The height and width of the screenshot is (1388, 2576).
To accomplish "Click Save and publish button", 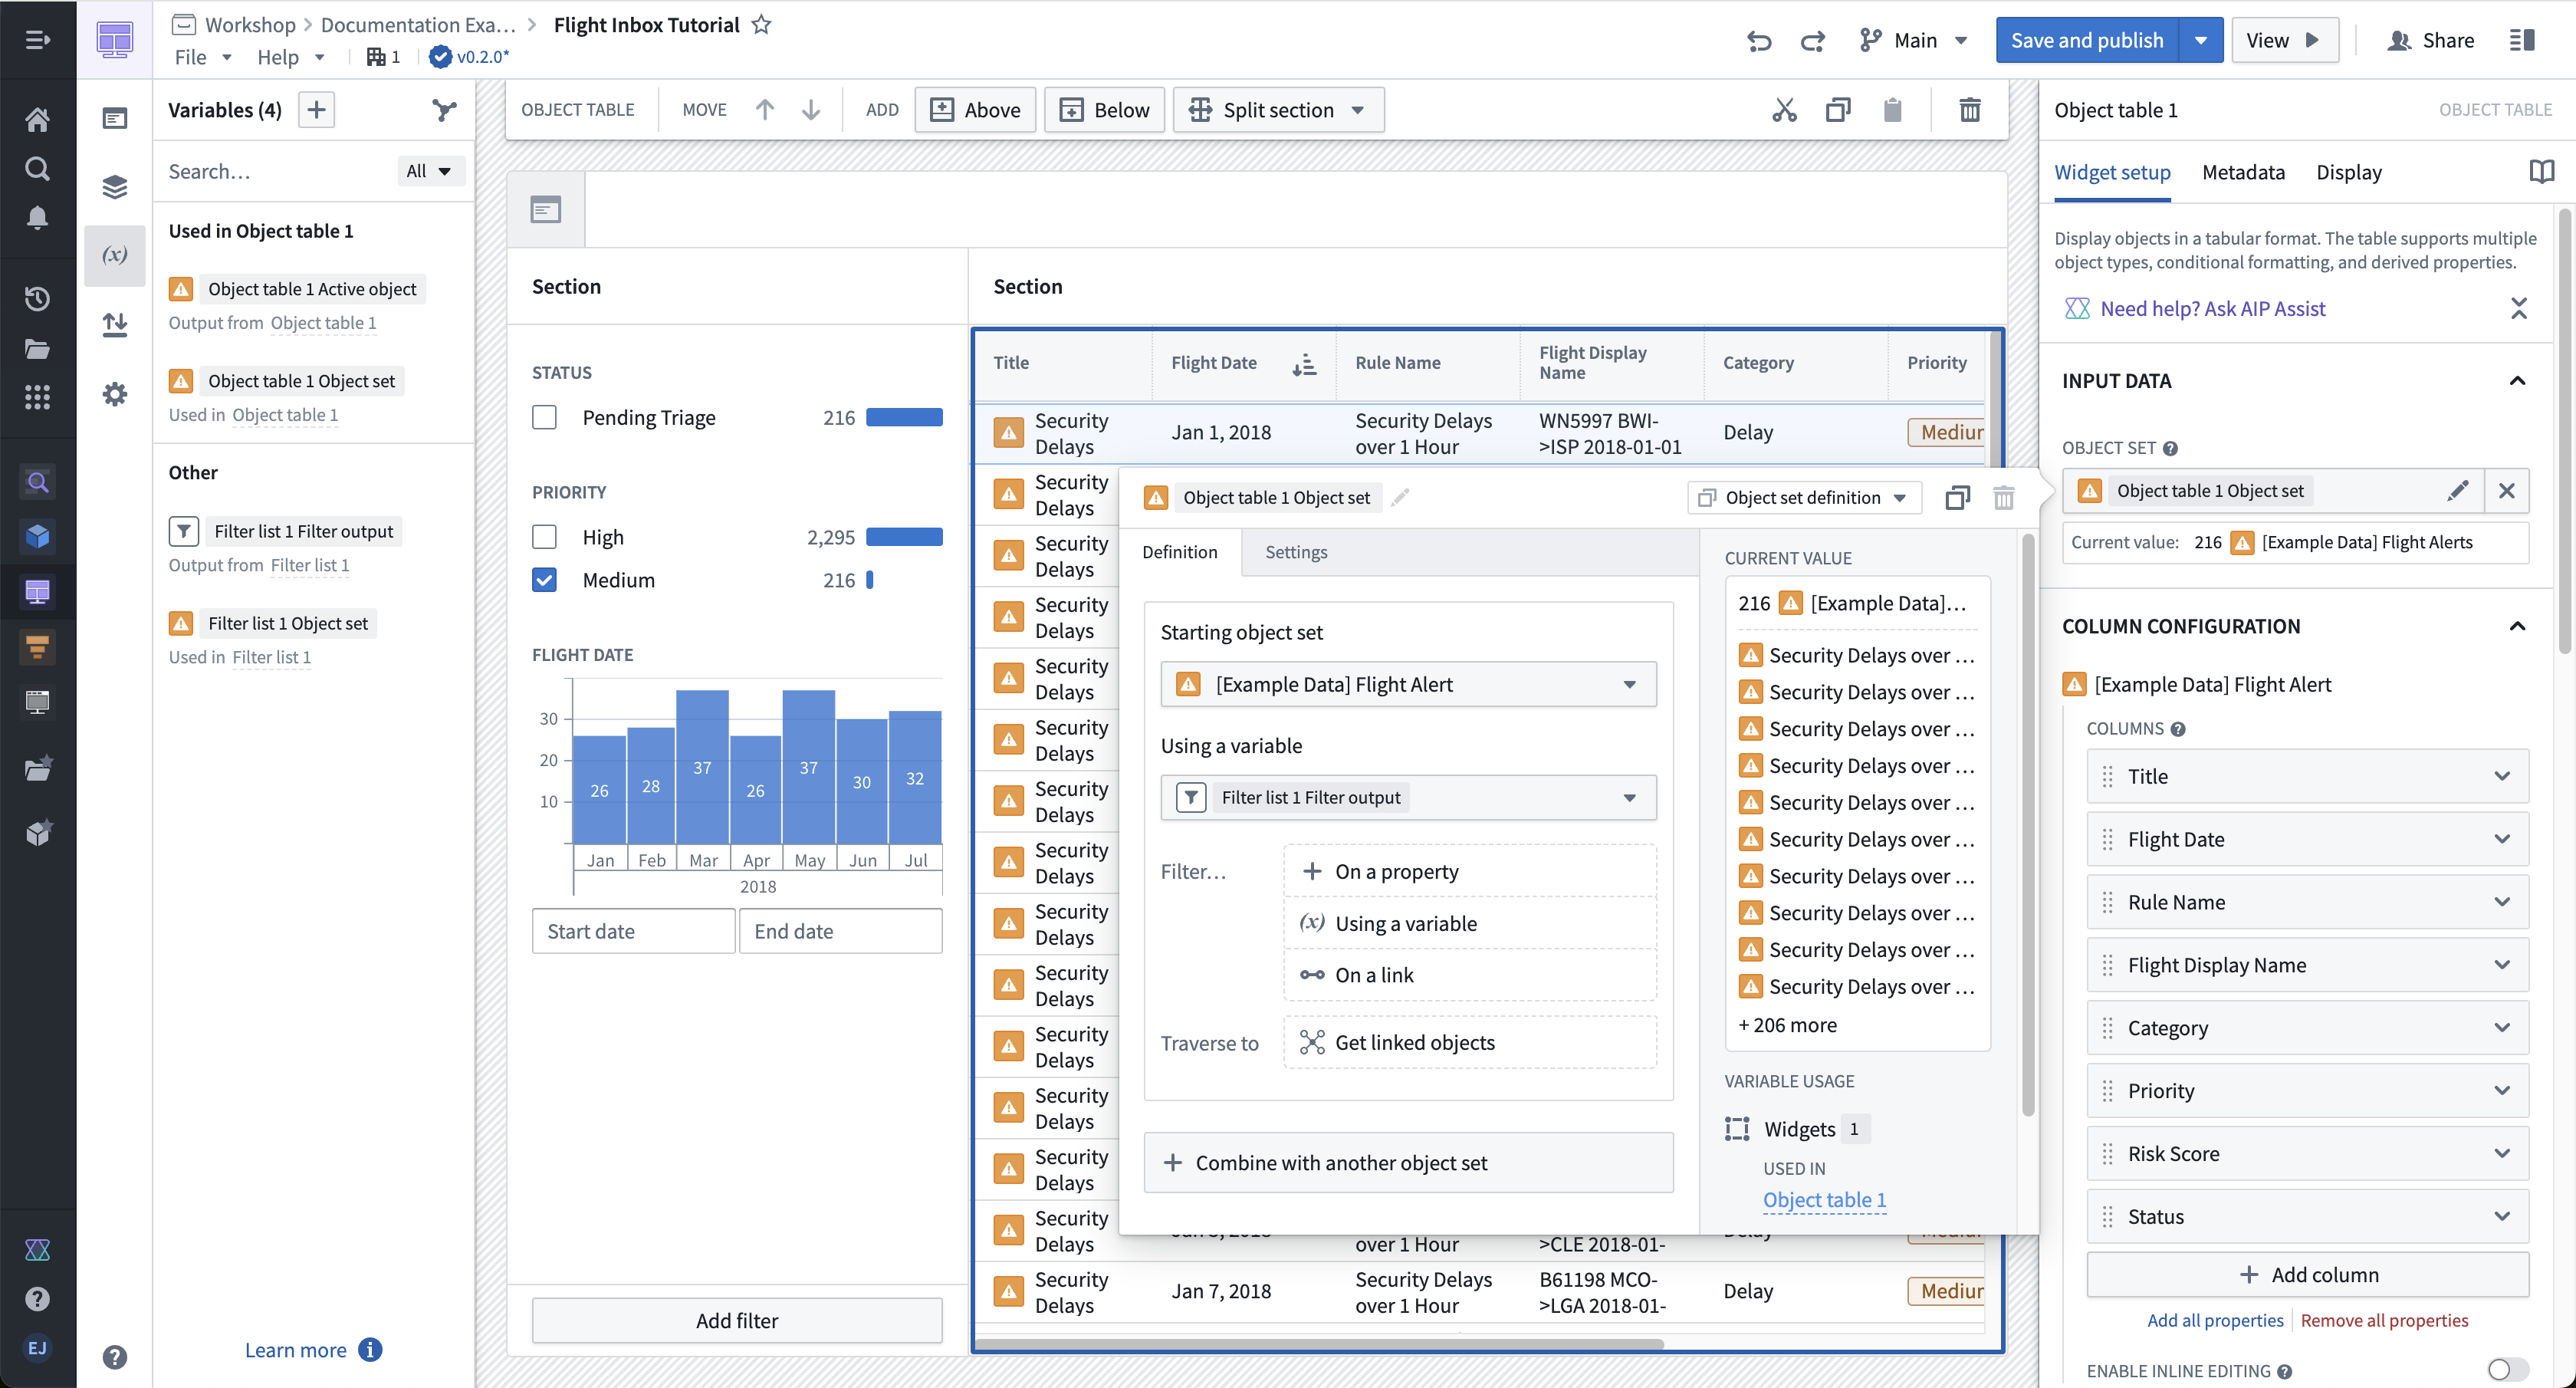I will (x=2087, y=40).
